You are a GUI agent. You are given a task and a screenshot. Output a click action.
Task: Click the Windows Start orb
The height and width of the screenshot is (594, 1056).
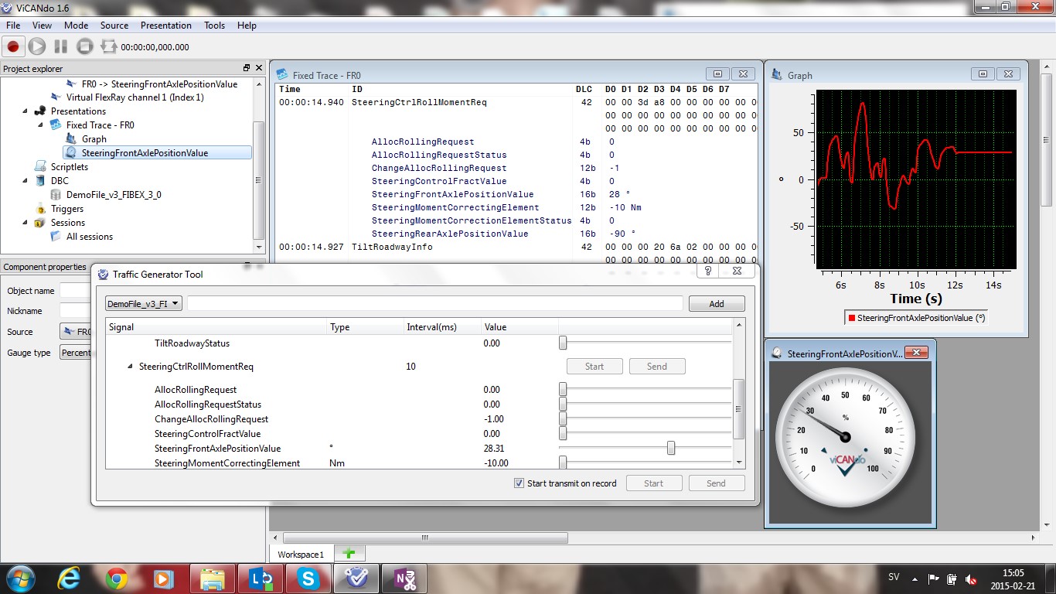point(19,578)
